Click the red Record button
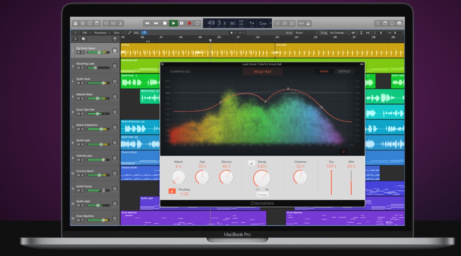 189,23
